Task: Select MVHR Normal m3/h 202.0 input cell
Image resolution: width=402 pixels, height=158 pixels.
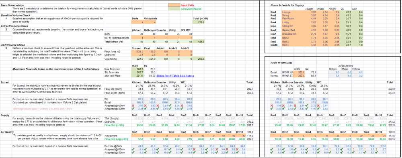Action: [x=299, y=76]
